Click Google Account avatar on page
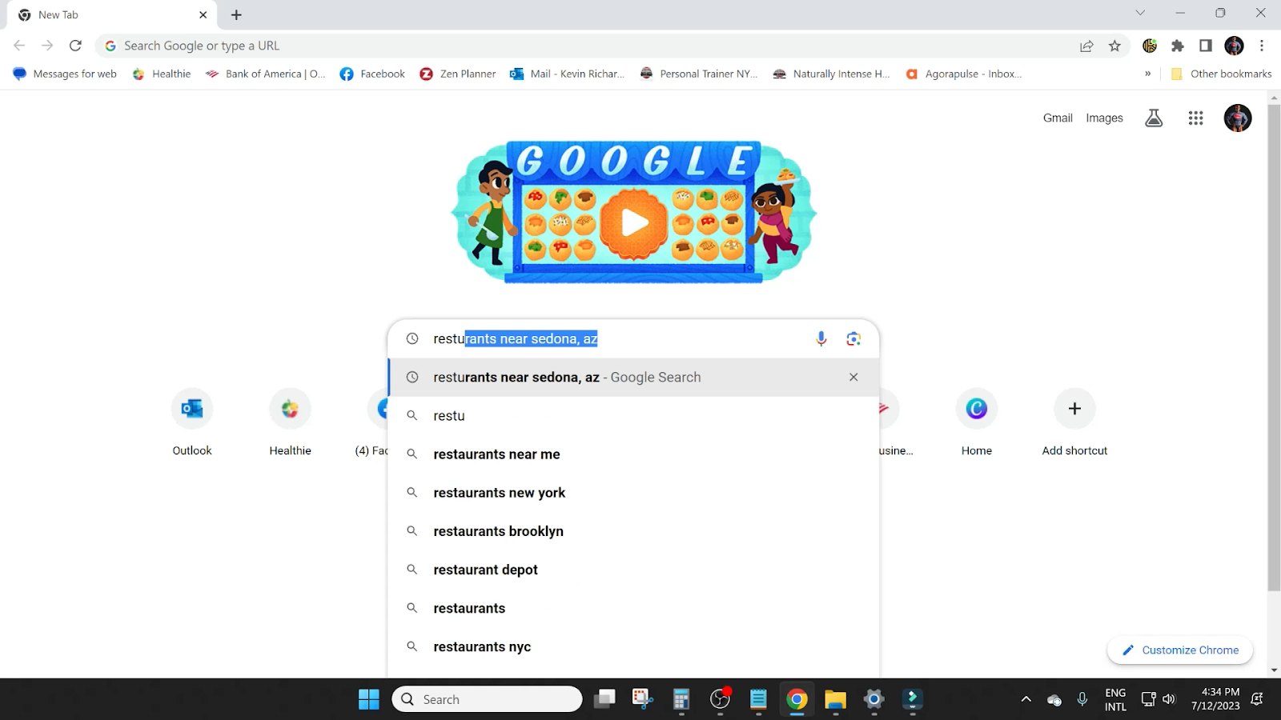The height and width of the screenshot is (720, 1281). (x=1237, y=118)
